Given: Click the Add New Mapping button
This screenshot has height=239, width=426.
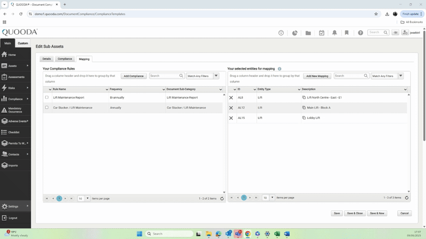Looking at the screenshot, I should [x=317, y=76].
